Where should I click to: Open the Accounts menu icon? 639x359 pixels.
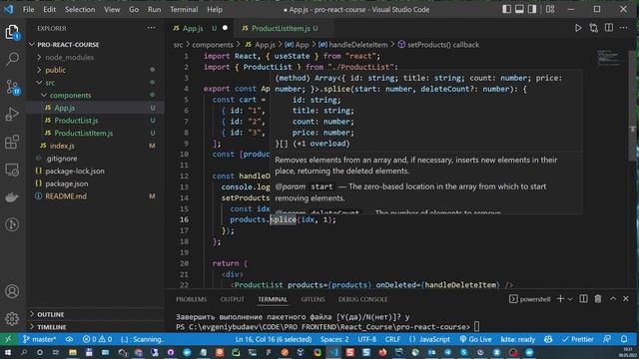[x=12, y=291]
